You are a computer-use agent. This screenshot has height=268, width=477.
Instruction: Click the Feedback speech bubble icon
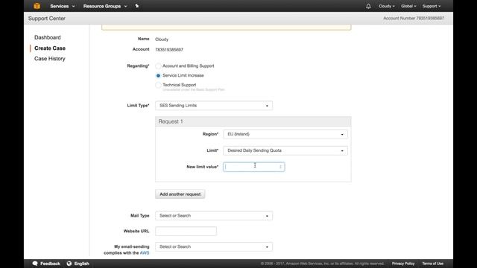click(35, 264)
